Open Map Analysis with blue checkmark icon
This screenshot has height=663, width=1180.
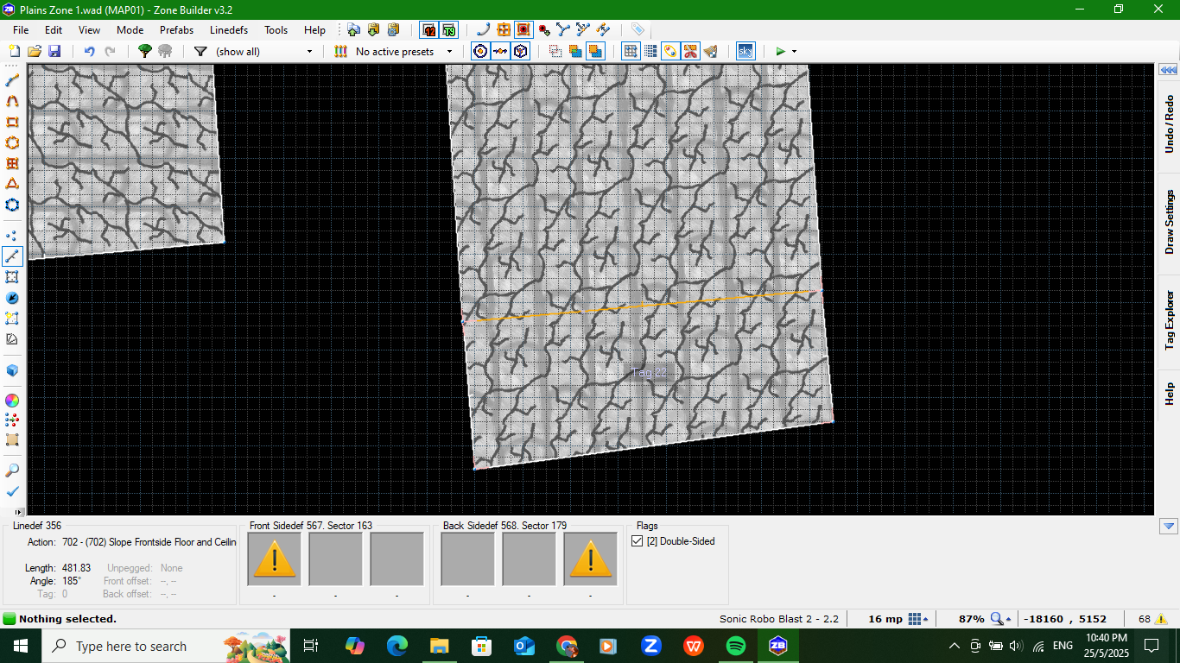12,491
